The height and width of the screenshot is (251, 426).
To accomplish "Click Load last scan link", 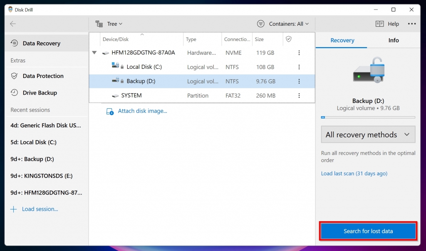I will [354, 173].
